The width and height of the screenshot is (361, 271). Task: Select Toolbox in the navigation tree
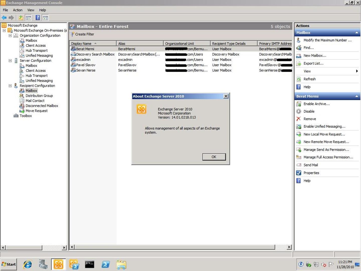pyautogui.click(x=26, y=116)
